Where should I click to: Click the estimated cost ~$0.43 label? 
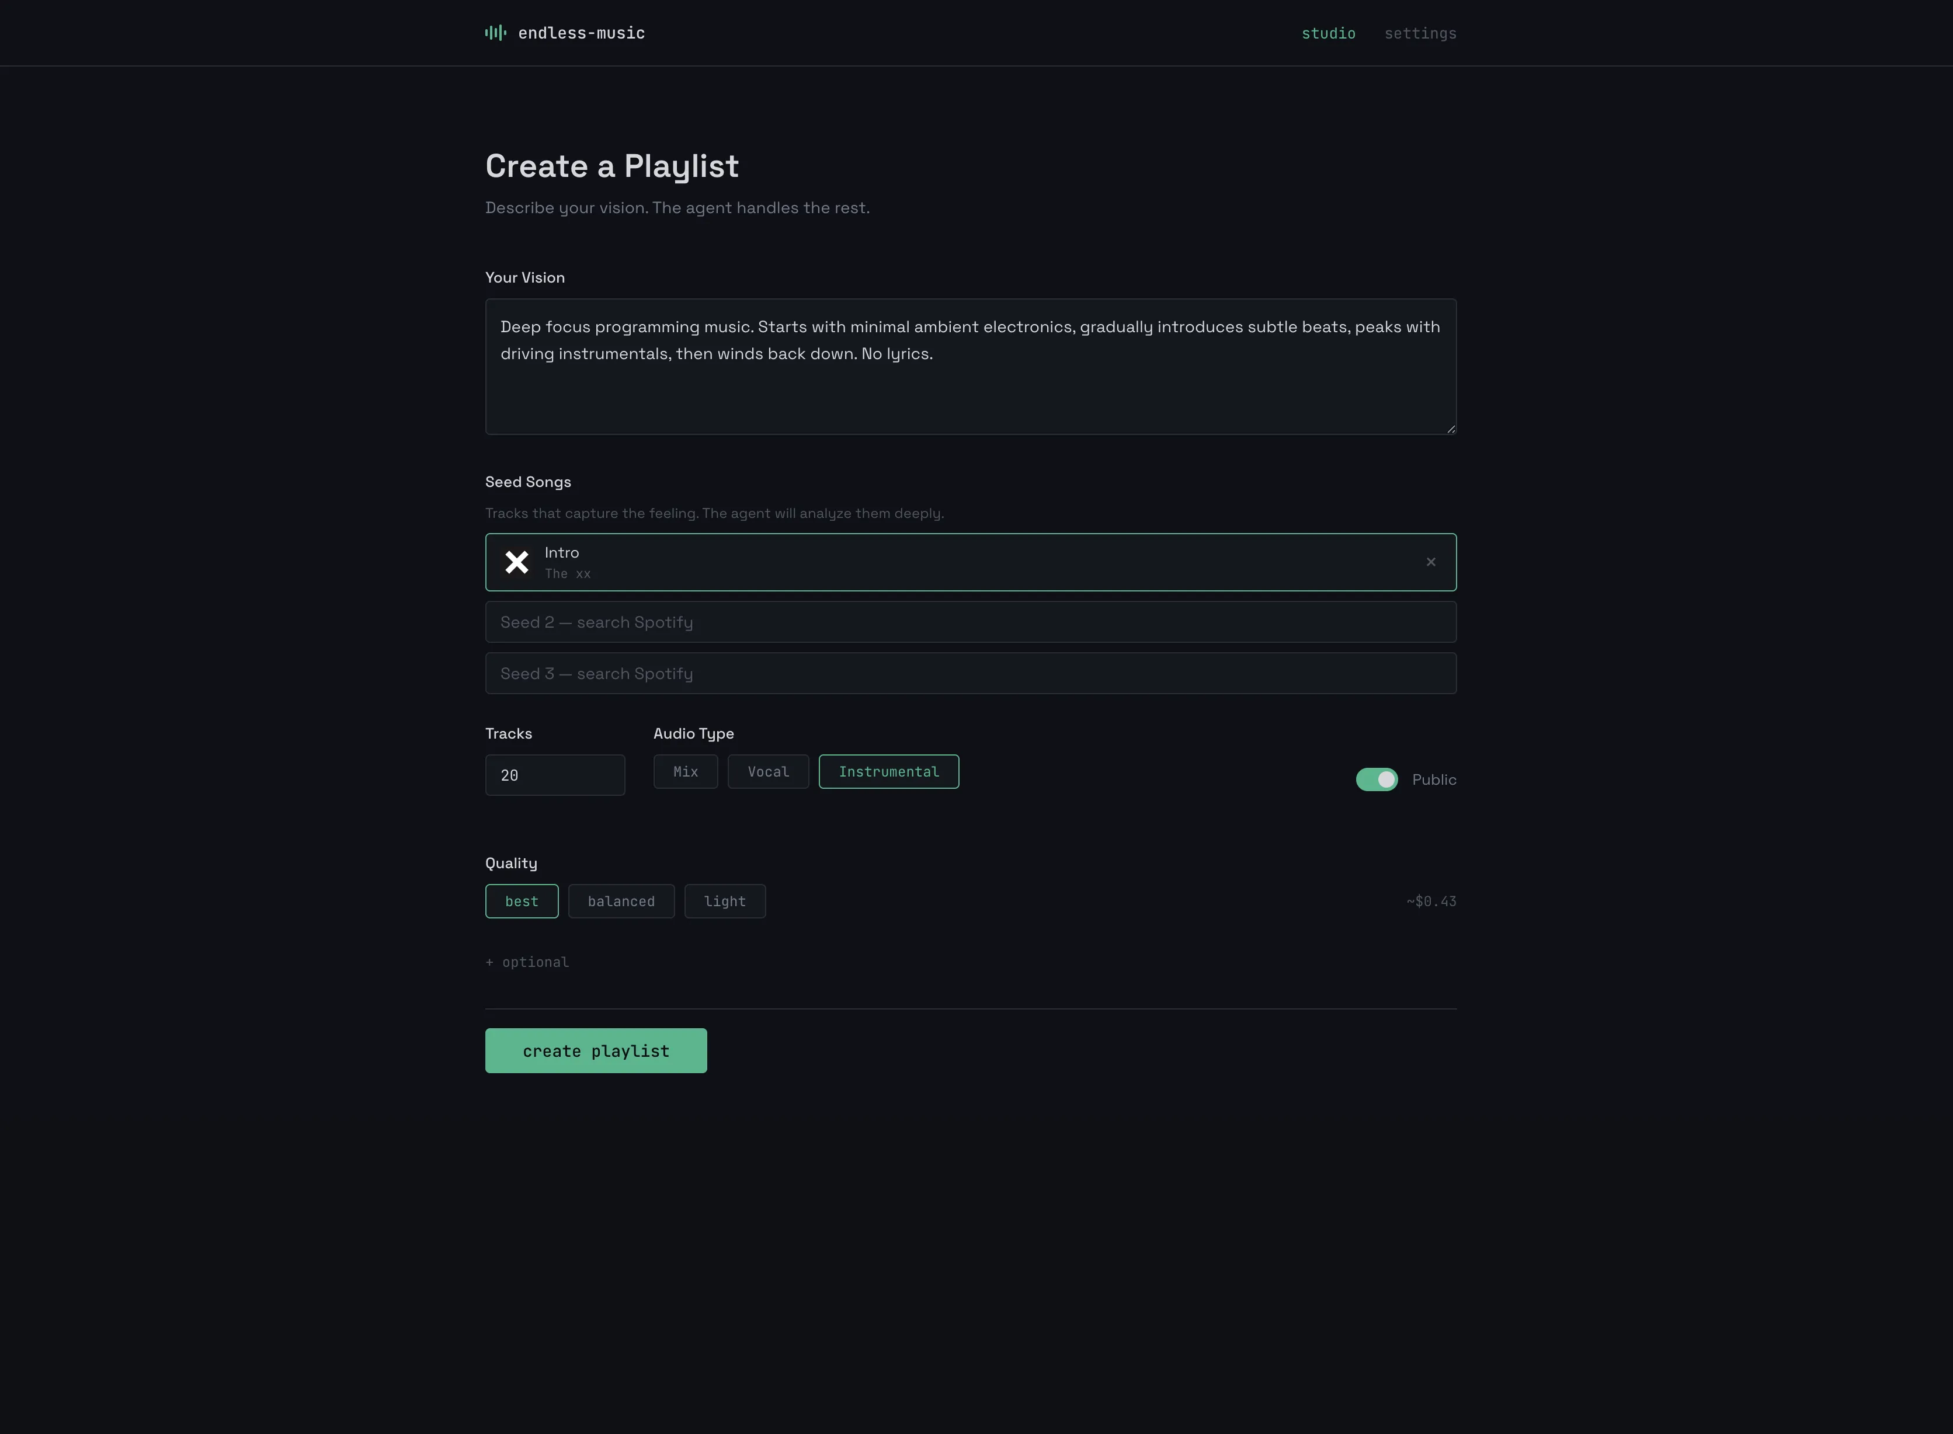click(1430, 901)
